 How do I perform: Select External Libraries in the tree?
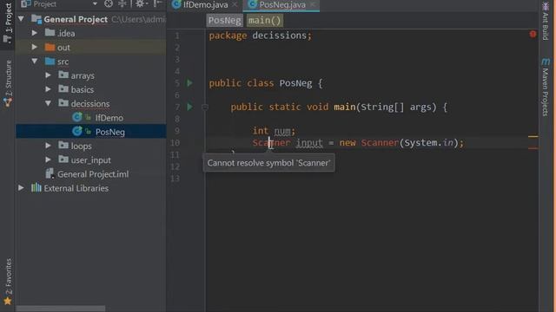[x=76, y=188]
